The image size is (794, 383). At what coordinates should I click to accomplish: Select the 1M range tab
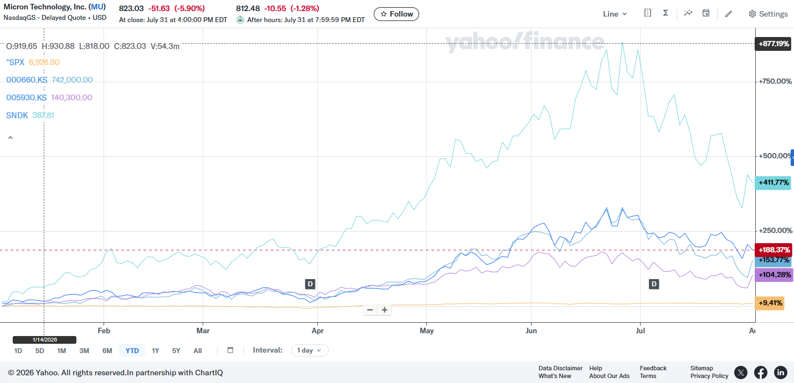[x=61, y=350]
